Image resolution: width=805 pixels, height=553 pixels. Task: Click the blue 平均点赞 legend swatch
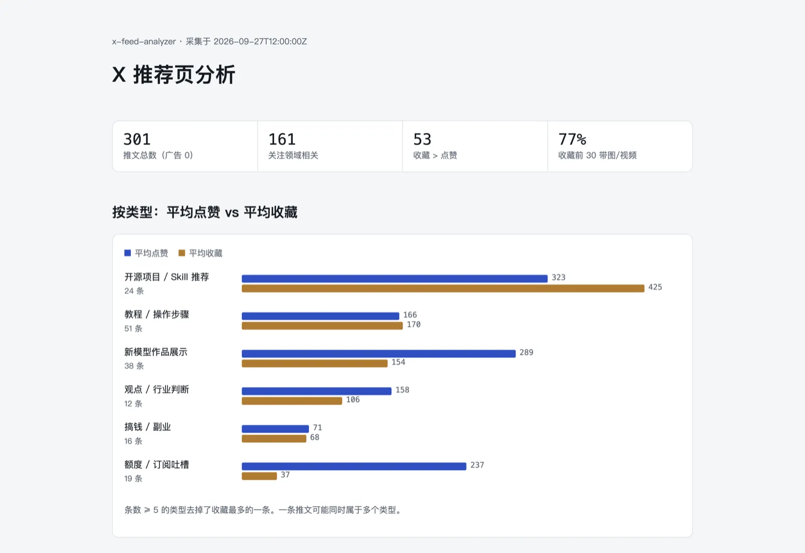click(x=128, y=253)
